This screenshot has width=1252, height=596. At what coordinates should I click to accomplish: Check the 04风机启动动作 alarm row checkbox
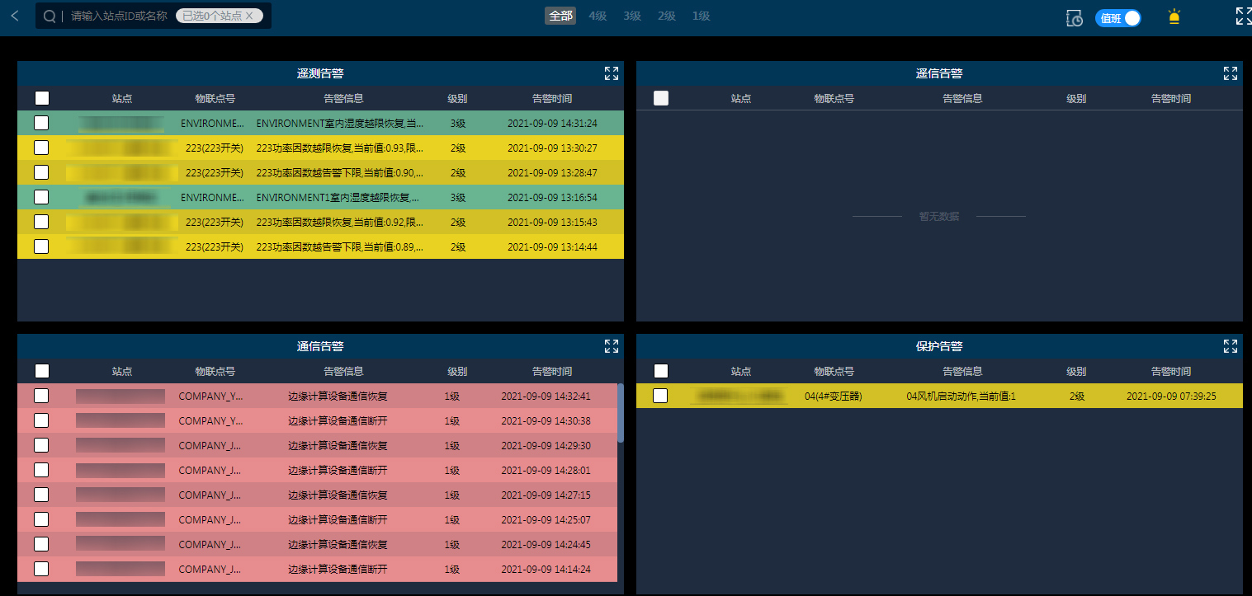(x=660, y=396)
